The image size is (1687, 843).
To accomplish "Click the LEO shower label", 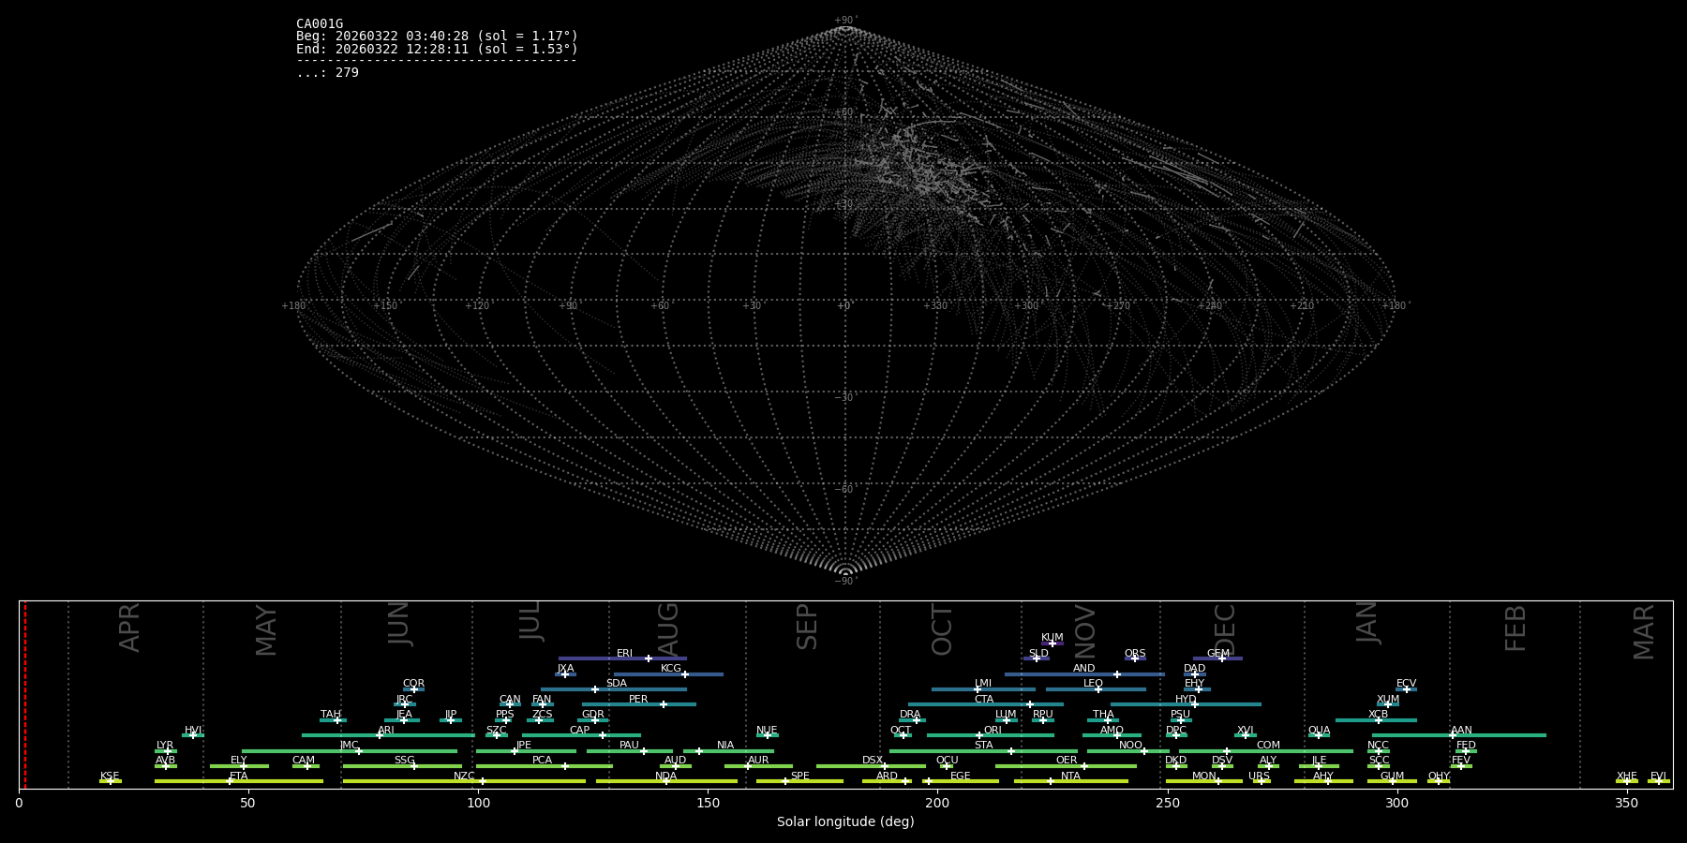I will click(1093, 684).
